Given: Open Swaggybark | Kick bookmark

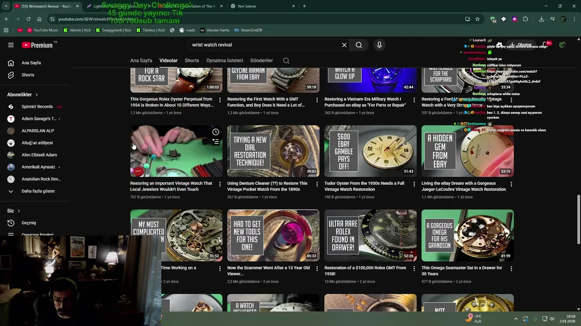Looking at the screenshot, I should coord(113,30).
